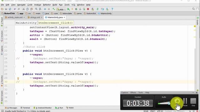Click the Redo arrow icon
This screenshot has height=112, width=200.
click(19, 9)
